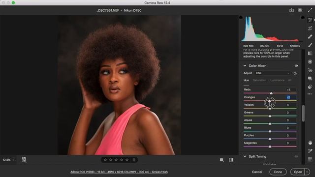Select the targeted adjustment tool
Image resolution: width=315 pixels, height=177 pixels.
click(x=295, y=73)
